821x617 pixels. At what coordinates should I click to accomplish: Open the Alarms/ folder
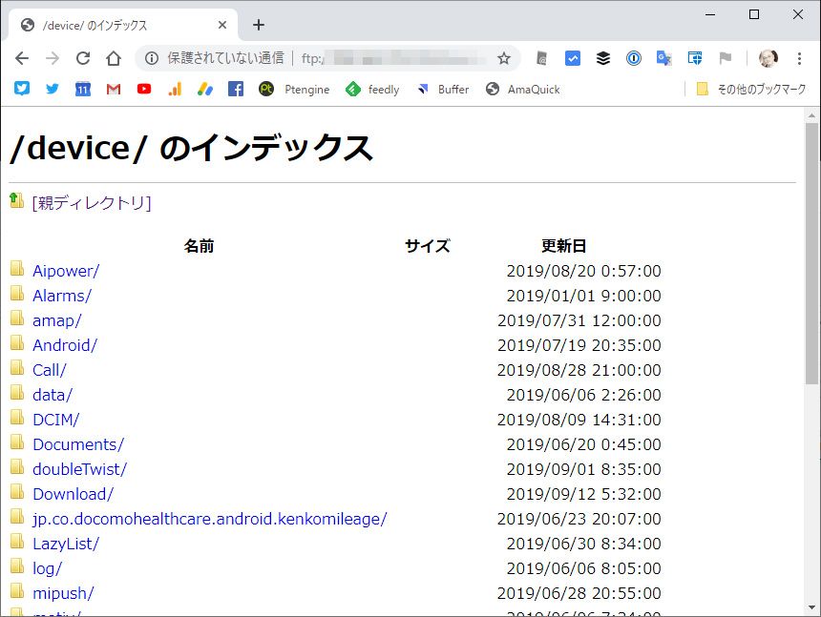coord(62,296)
